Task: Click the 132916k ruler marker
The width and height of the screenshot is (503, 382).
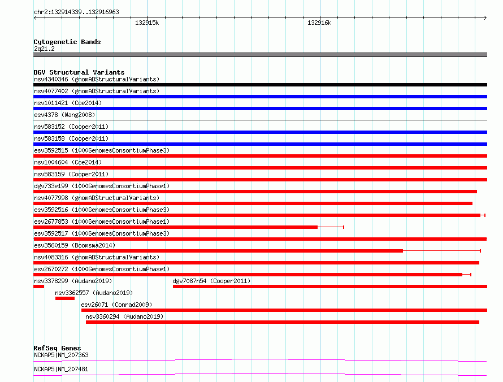Action: (x=319, y=23)
